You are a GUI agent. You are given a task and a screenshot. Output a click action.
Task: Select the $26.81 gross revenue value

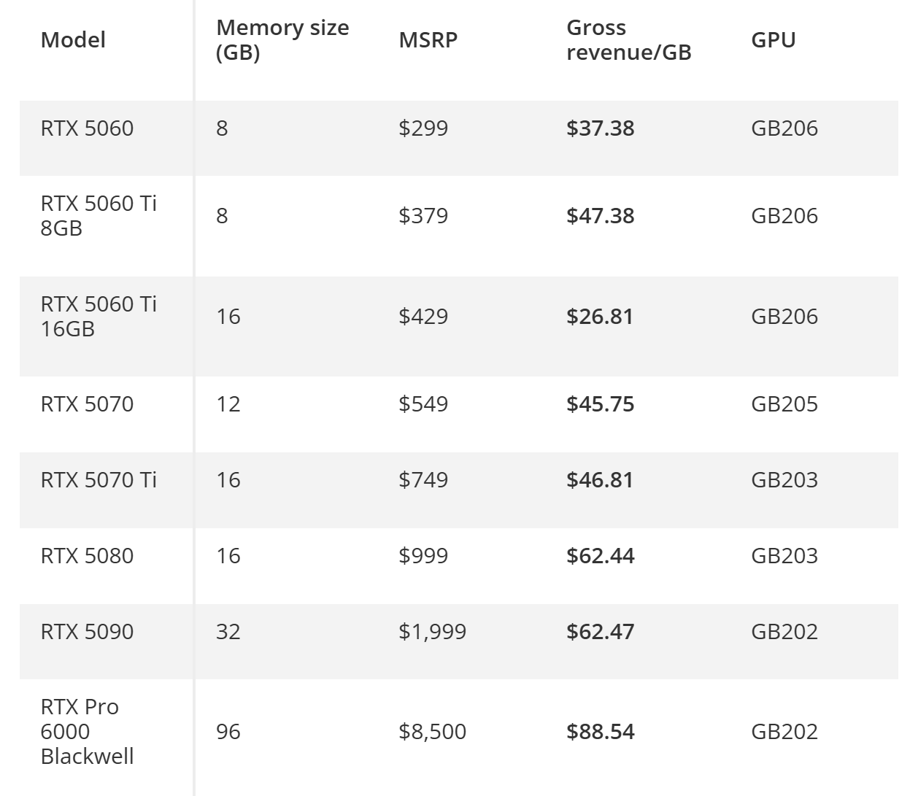point(599,317)
